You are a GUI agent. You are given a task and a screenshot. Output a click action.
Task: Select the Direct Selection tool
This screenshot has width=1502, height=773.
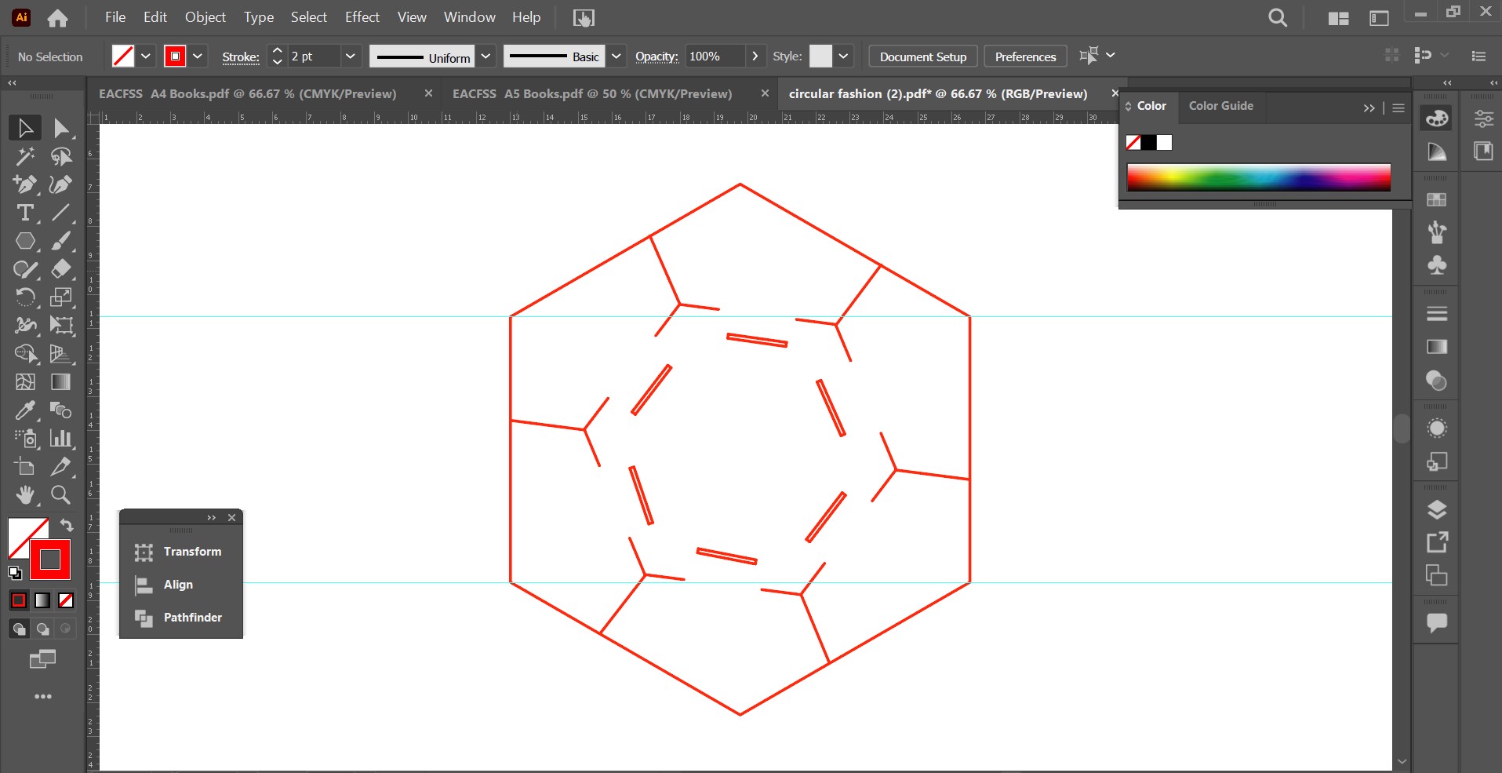click(x=61, y=128)
